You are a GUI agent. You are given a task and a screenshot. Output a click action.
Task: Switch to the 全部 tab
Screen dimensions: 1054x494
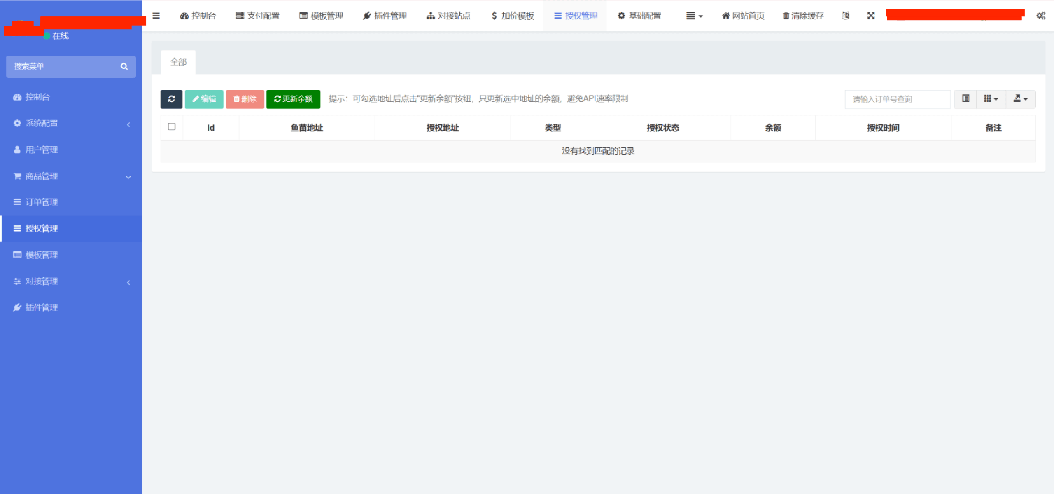(178, 61)
